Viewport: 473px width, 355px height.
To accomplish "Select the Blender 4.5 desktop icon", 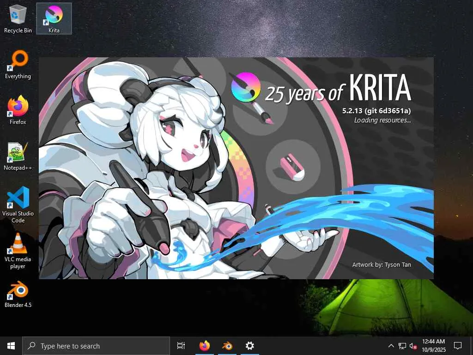I will click(18, 294).
